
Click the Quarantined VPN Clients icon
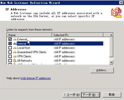point(15,52)
